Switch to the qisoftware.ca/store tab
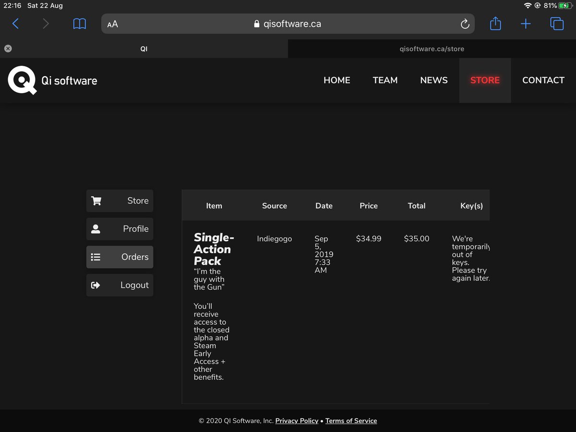The image size is (576, 432). coord(432,48)
